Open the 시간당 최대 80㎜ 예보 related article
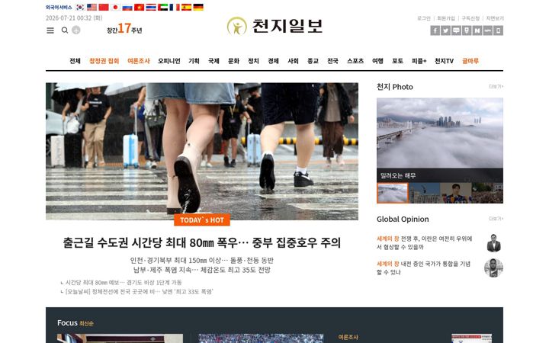Screen dimensions: 549x343 pyautogui.click(x=124, y=283)
